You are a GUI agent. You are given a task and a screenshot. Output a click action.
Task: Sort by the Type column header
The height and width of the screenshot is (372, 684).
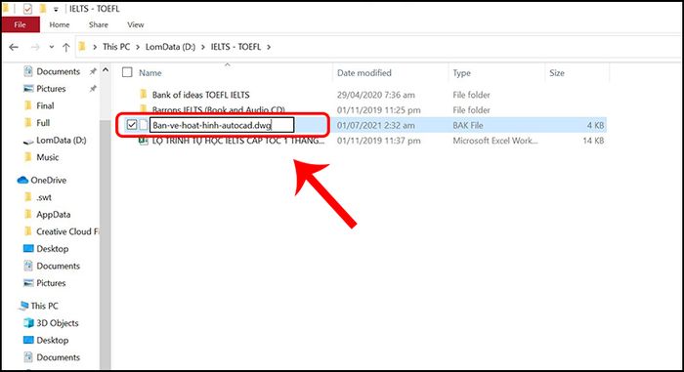pyautogui.click(x=461, y=73)
